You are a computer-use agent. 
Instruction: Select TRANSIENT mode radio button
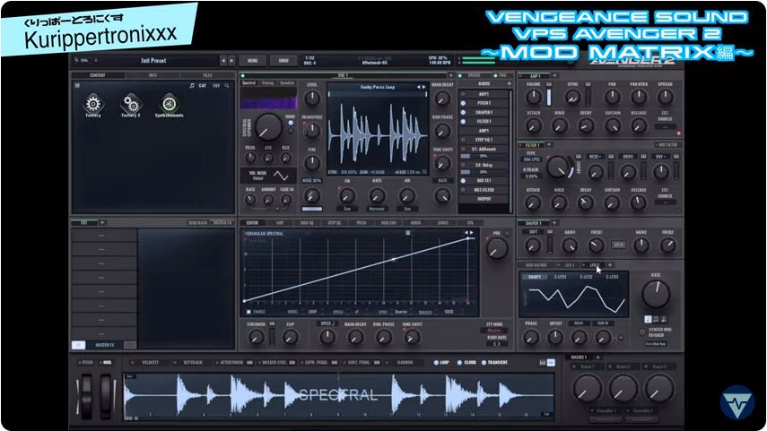coord(484,363)
